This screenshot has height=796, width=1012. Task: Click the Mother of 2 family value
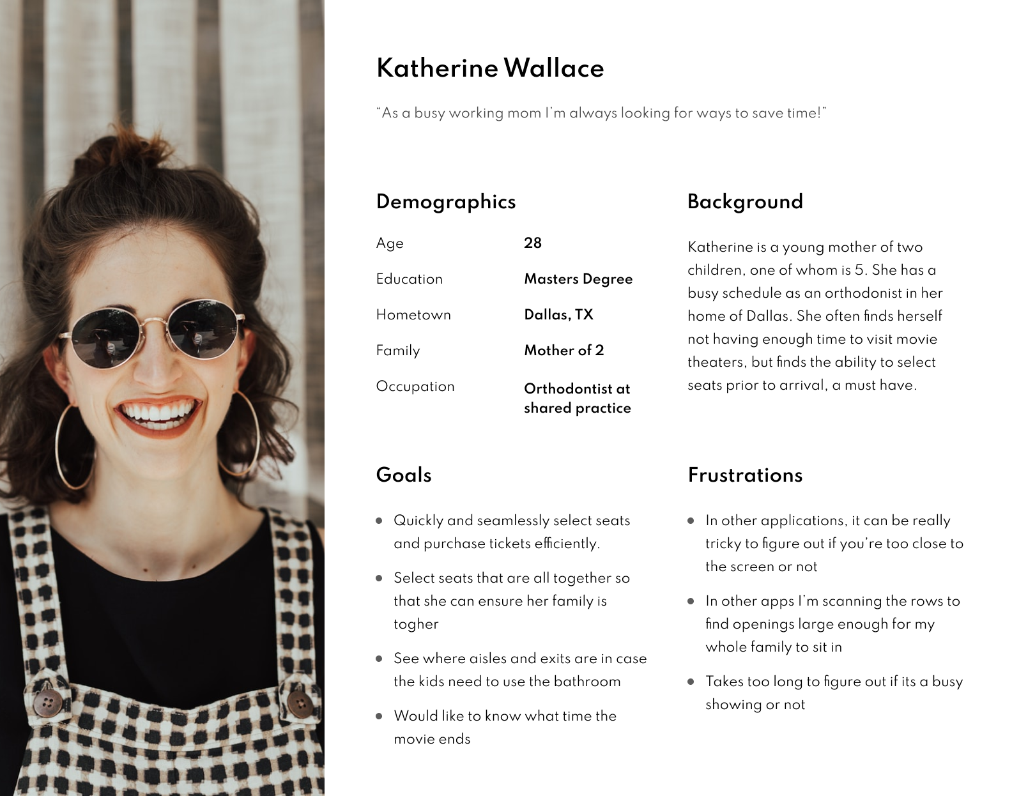pos(563,351)
